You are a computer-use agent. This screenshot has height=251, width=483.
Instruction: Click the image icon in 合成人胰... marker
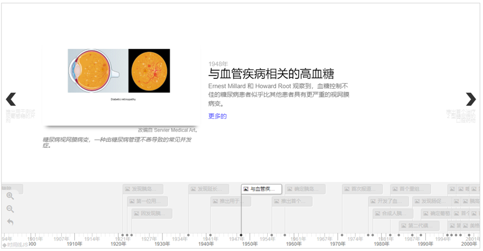pos(378,214)
